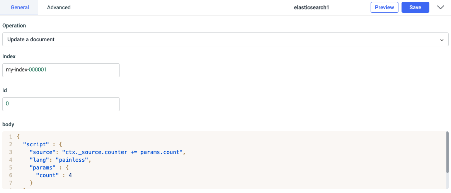The width and height of the screenshot is (451, 193).
Task: Click into the Id input field
Action: [x=61, y=104]
